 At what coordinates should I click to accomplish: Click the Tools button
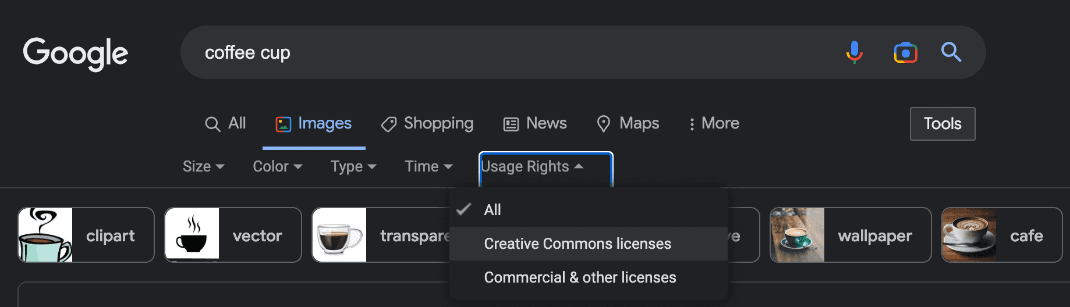[x=943, y=124]
